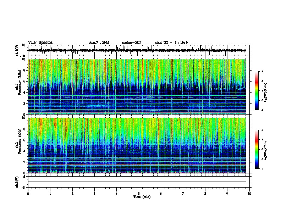Click the "4" kHz tick on ch.1 spectrogram
281x217 pixels.
pyautogui.click(x=25, y=93)
